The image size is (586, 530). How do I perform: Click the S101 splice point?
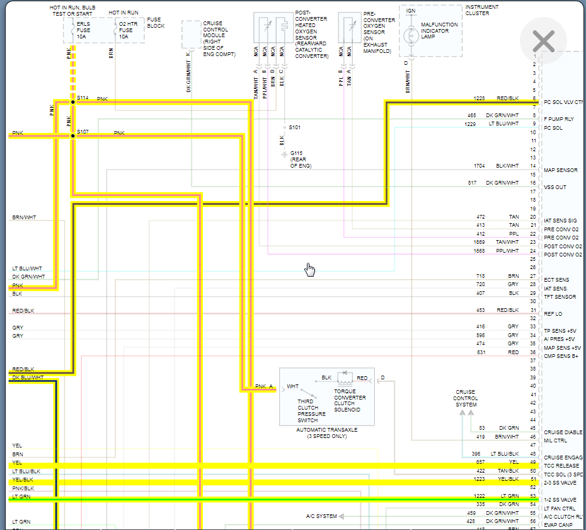tap(284, 127)
